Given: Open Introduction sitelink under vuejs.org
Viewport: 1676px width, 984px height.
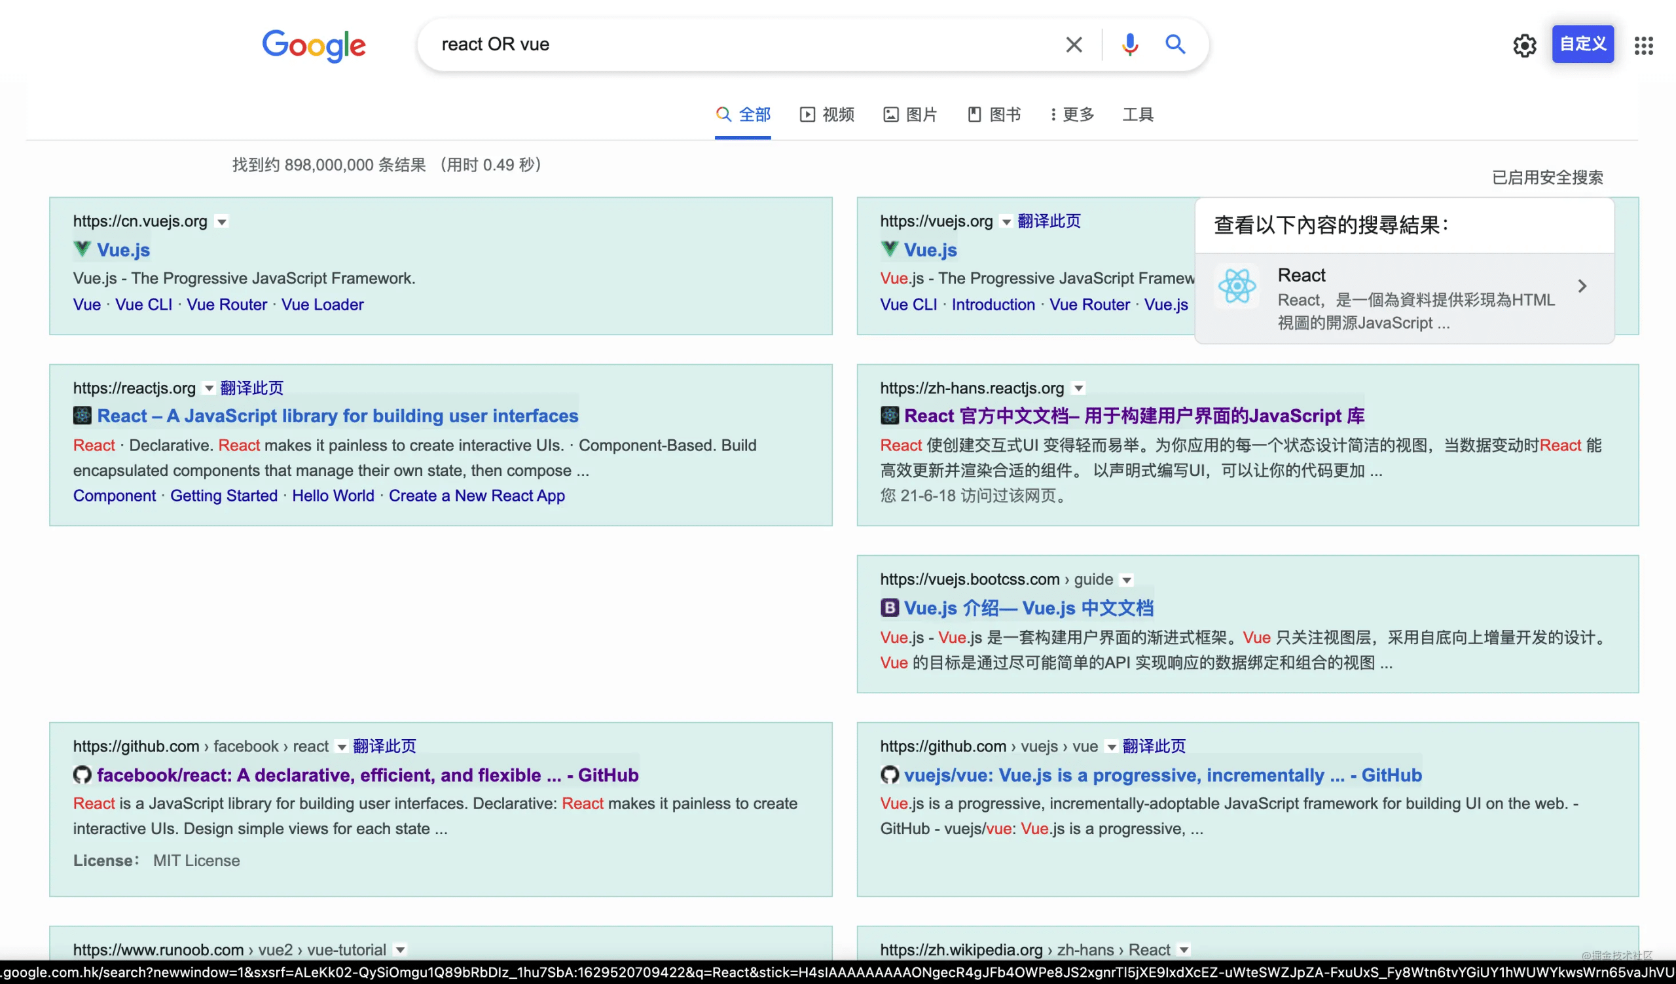Looking at the screenshot, I should point(993,304).
